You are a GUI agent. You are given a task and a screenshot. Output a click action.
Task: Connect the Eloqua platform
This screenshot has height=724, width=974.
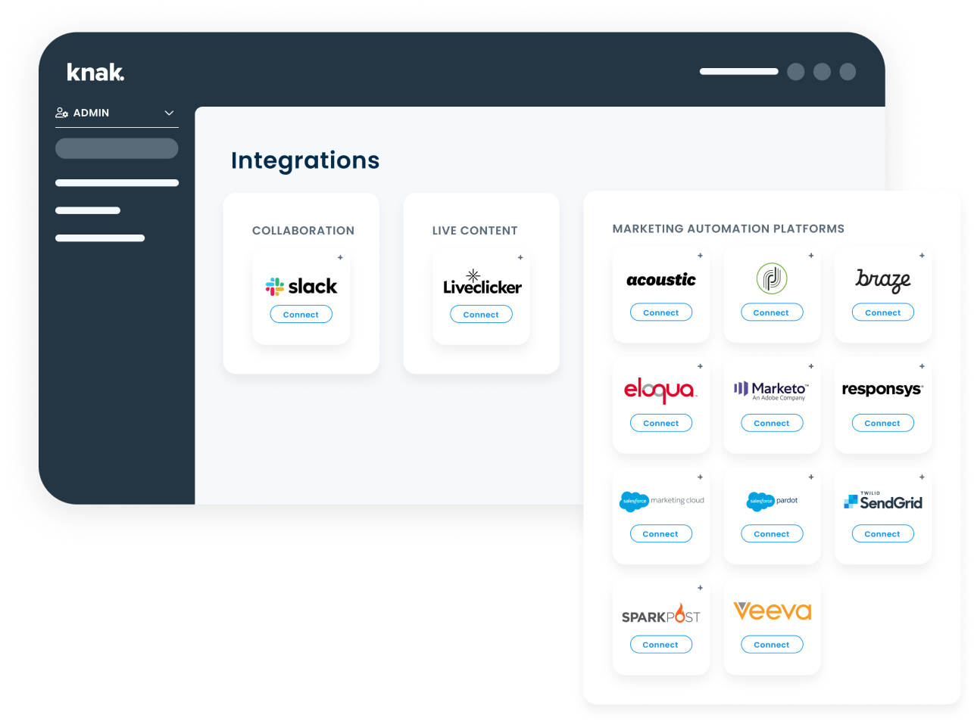pos(661,424)
